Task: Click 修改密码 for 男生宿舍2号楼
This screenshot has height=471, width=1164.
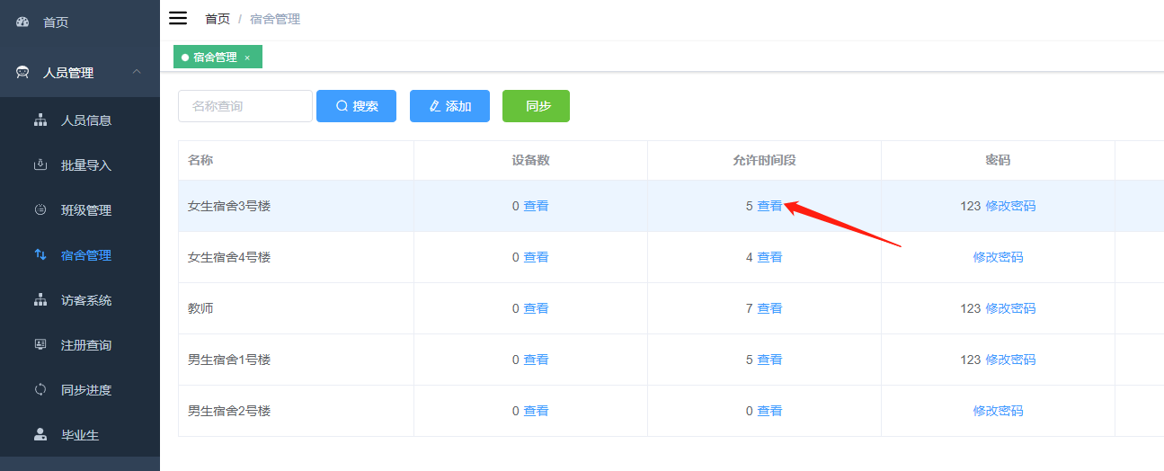Action: (x=998, y=411)
